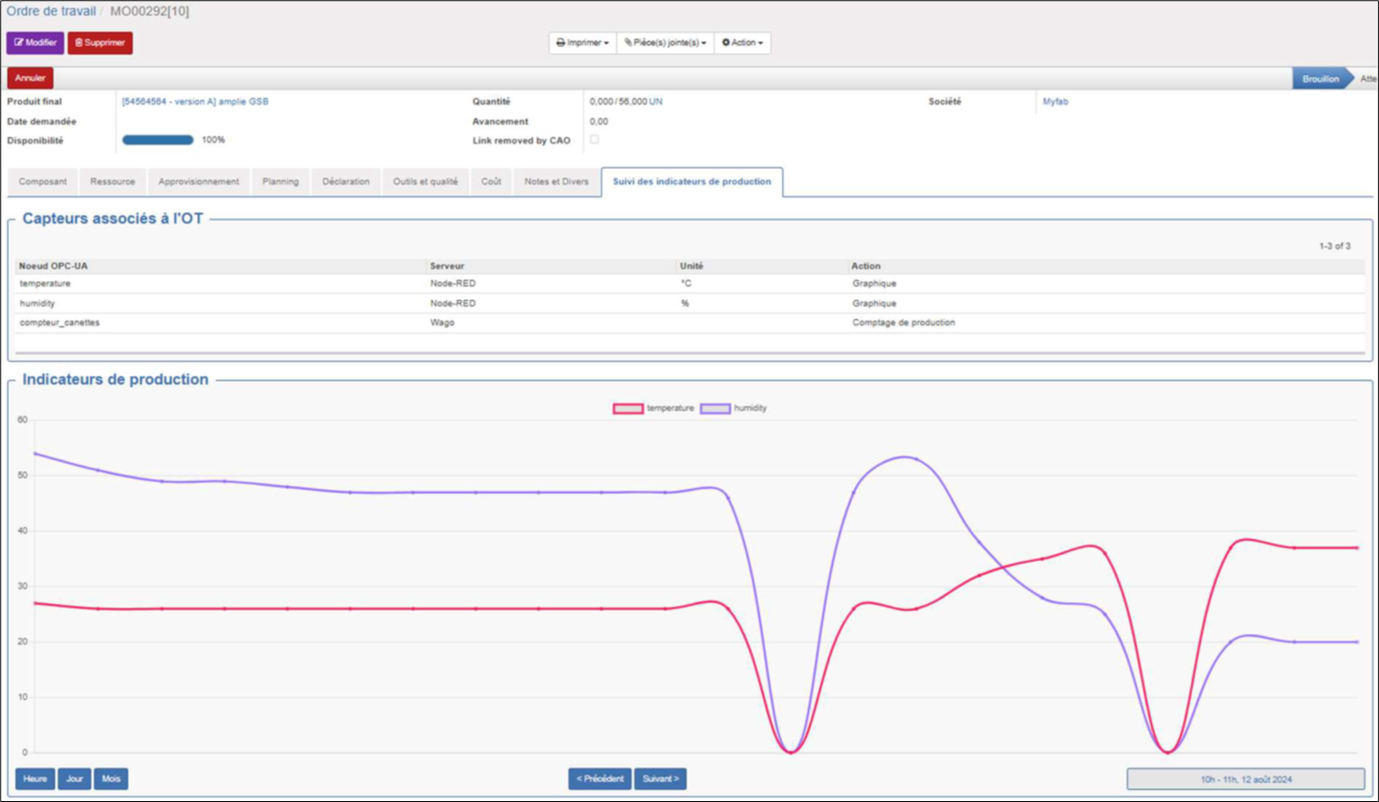Set chart scale to Mois

click(111, 779)
